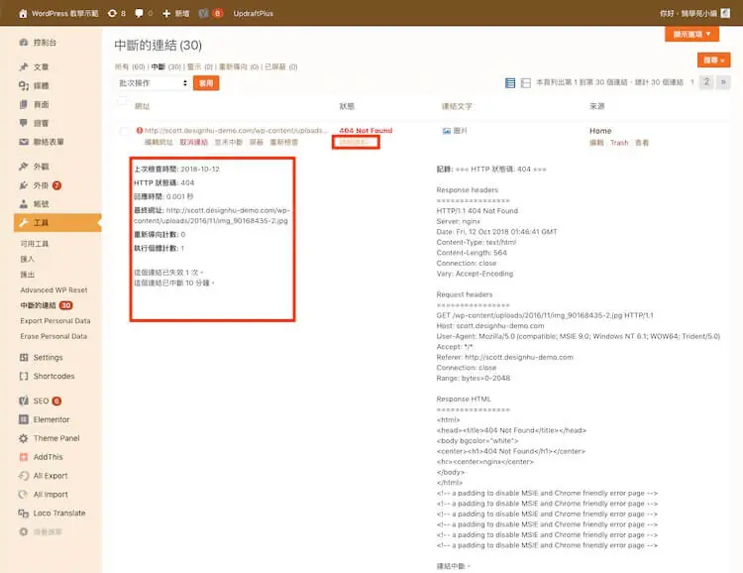
Task: Filter by 中斷 (30) links tab
Action: [x=166, y=66]
